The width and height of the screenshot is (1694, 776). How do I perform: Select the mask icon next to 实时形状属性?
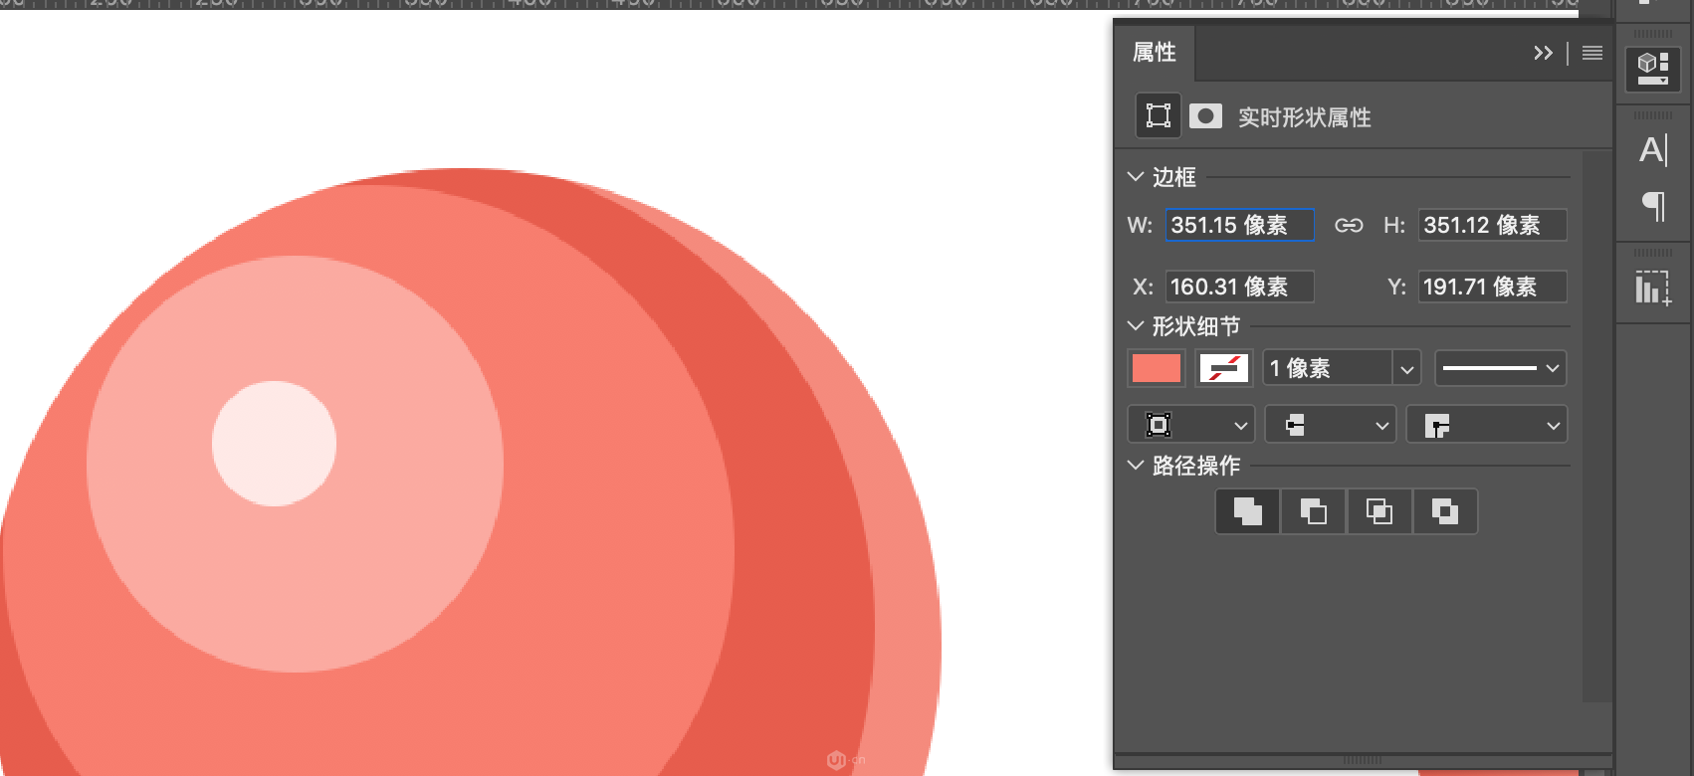(x=1205, y=116)
